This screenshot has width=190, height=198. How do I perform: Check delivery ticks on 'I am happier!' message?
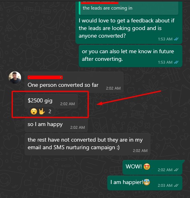point(176,185)
